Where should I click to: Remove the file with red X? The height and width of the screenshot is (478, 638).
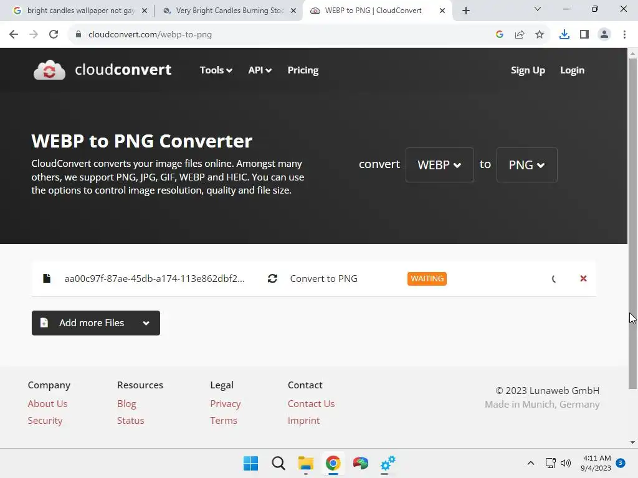[x=583, y=278]
